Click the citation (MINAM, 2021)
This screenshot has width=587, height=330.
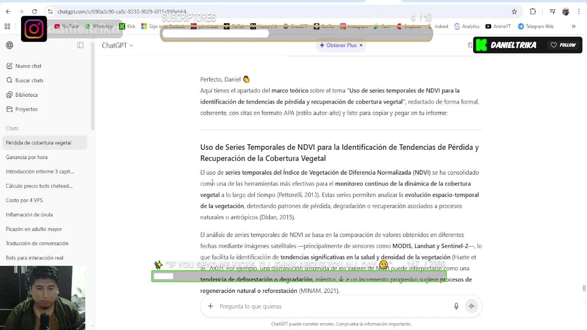(x=319, y=291)
